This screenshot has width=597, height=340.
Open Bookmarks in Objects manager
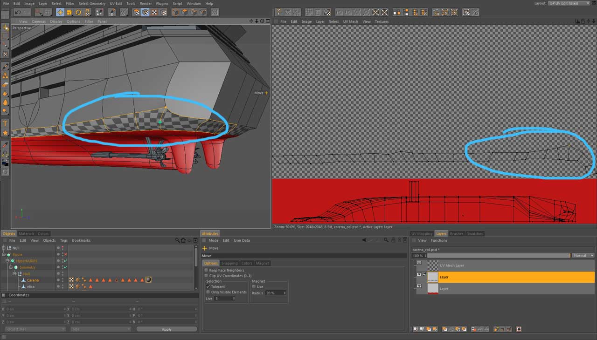[x=81, y=240]
